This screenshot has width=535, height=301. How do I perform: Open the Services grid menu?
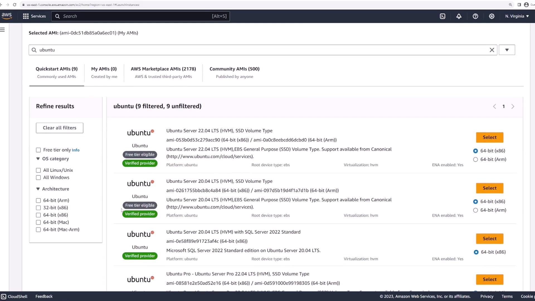click(34, 16)
